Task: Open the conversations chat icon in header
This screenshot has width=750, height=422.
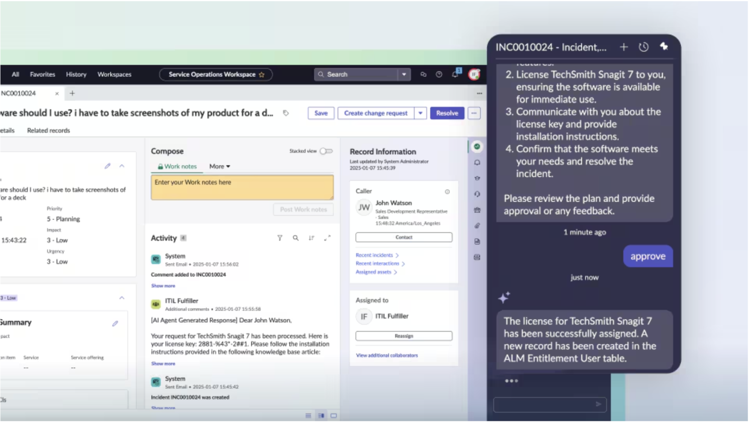Action: (x=423, y=74)
